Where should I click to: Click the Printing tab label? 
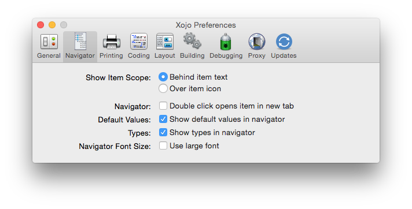(x=111, y=55)
